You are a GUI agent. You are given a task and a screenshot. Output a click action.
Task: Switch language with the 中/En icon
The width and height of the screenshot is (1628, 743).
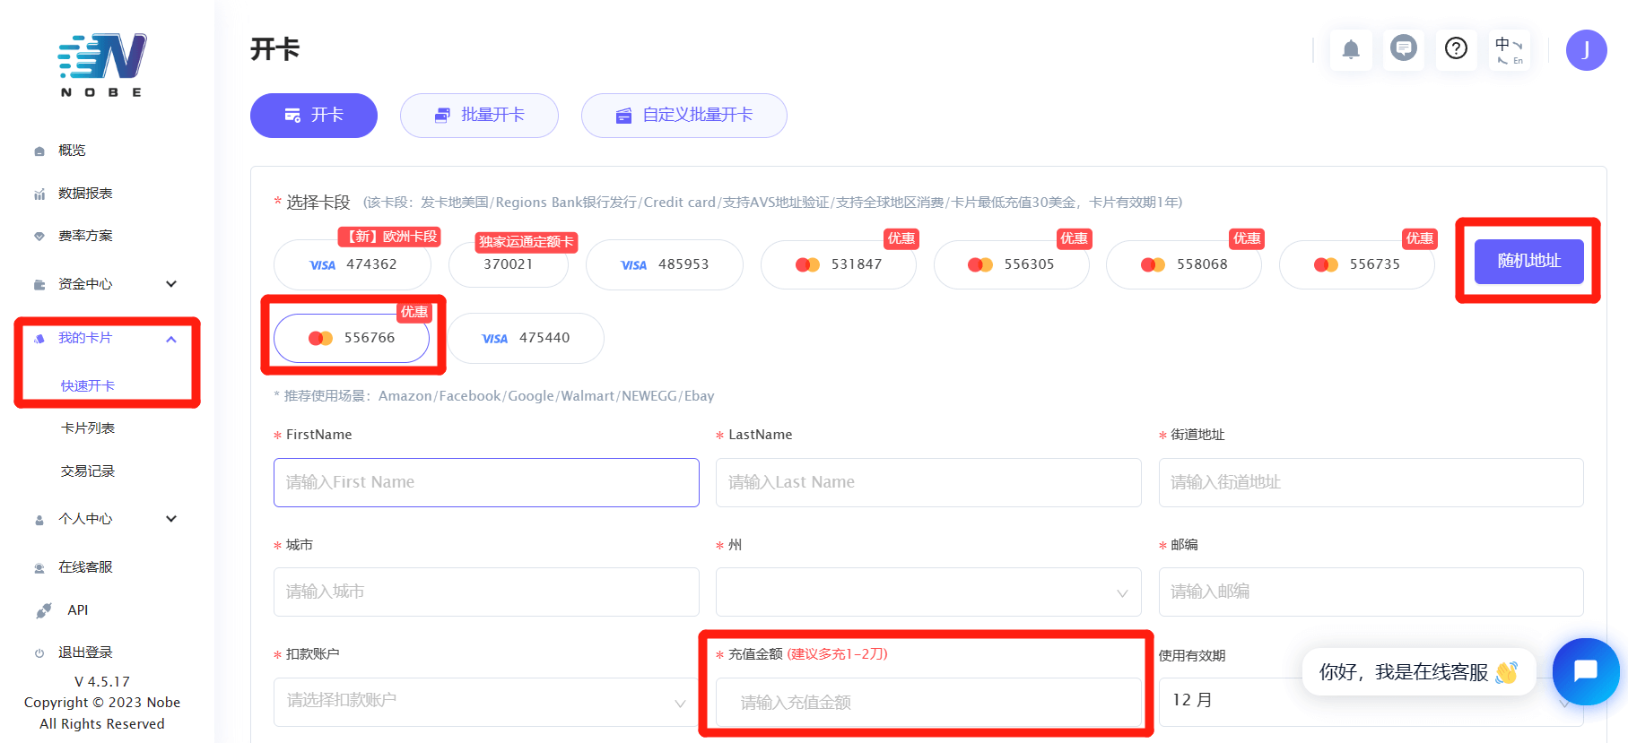point(1510,49)
